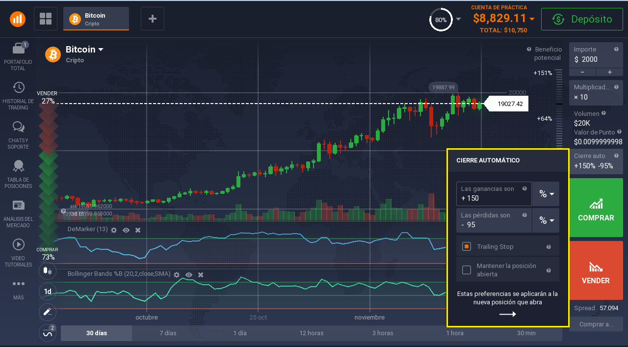Image resolution: width=628 pixels, height=347 pixels.
Task: Open the gains unit % dropdown
Action: [546, 194]
